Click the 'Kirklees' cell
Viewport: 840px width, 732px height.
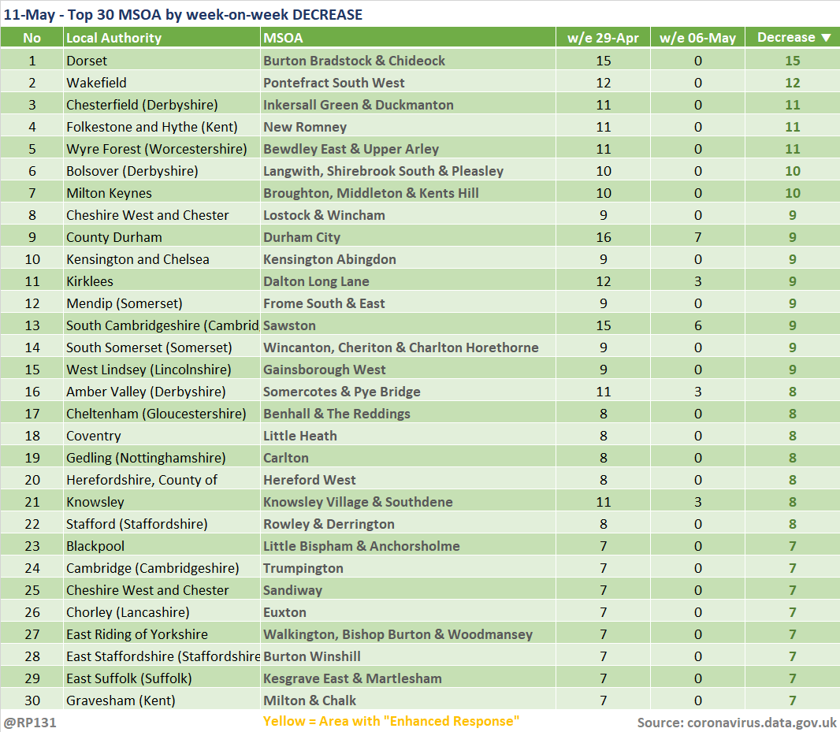click(x=162, y=281)
